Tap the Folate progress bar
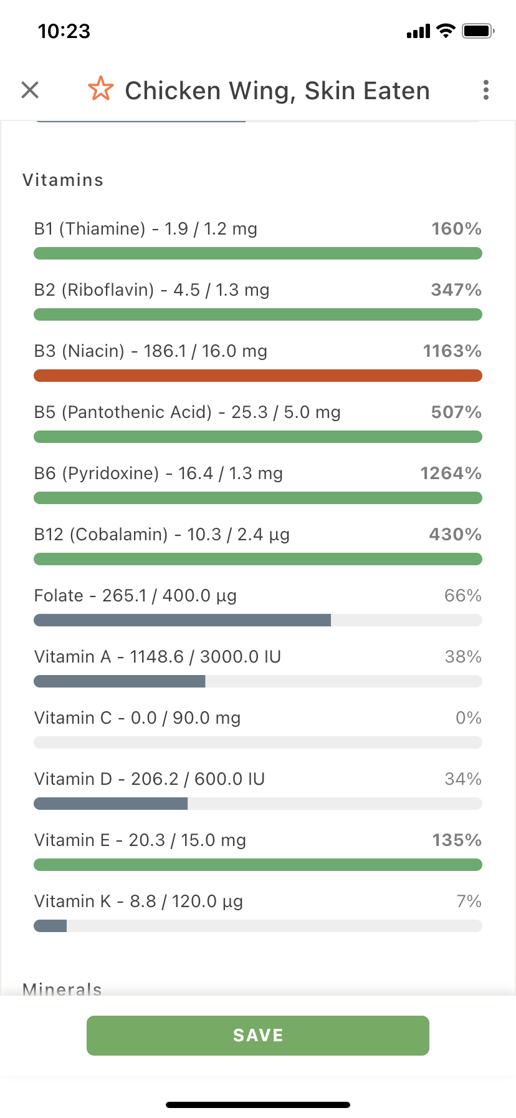The image size is (516, 1118). 258,620
